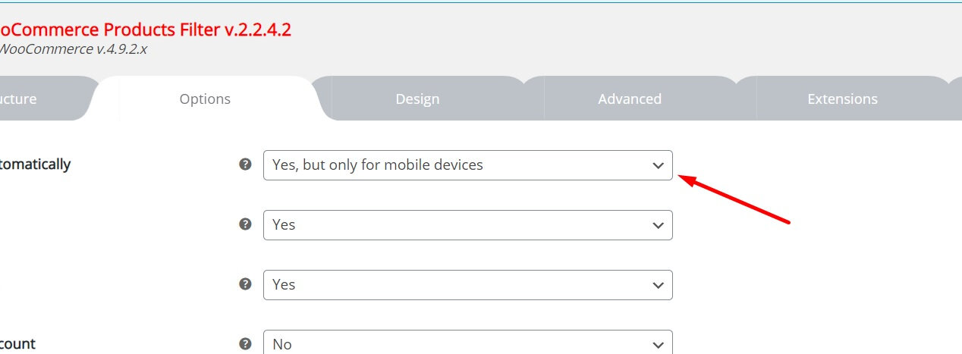Open 'Yes, but only for mobile devices' dropdown

click(x=455, y=165)
